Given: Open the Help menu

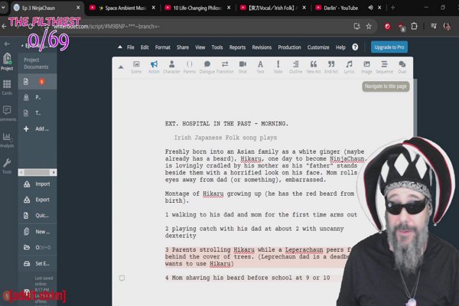Looking at the screenshot, I should point(340,47).
